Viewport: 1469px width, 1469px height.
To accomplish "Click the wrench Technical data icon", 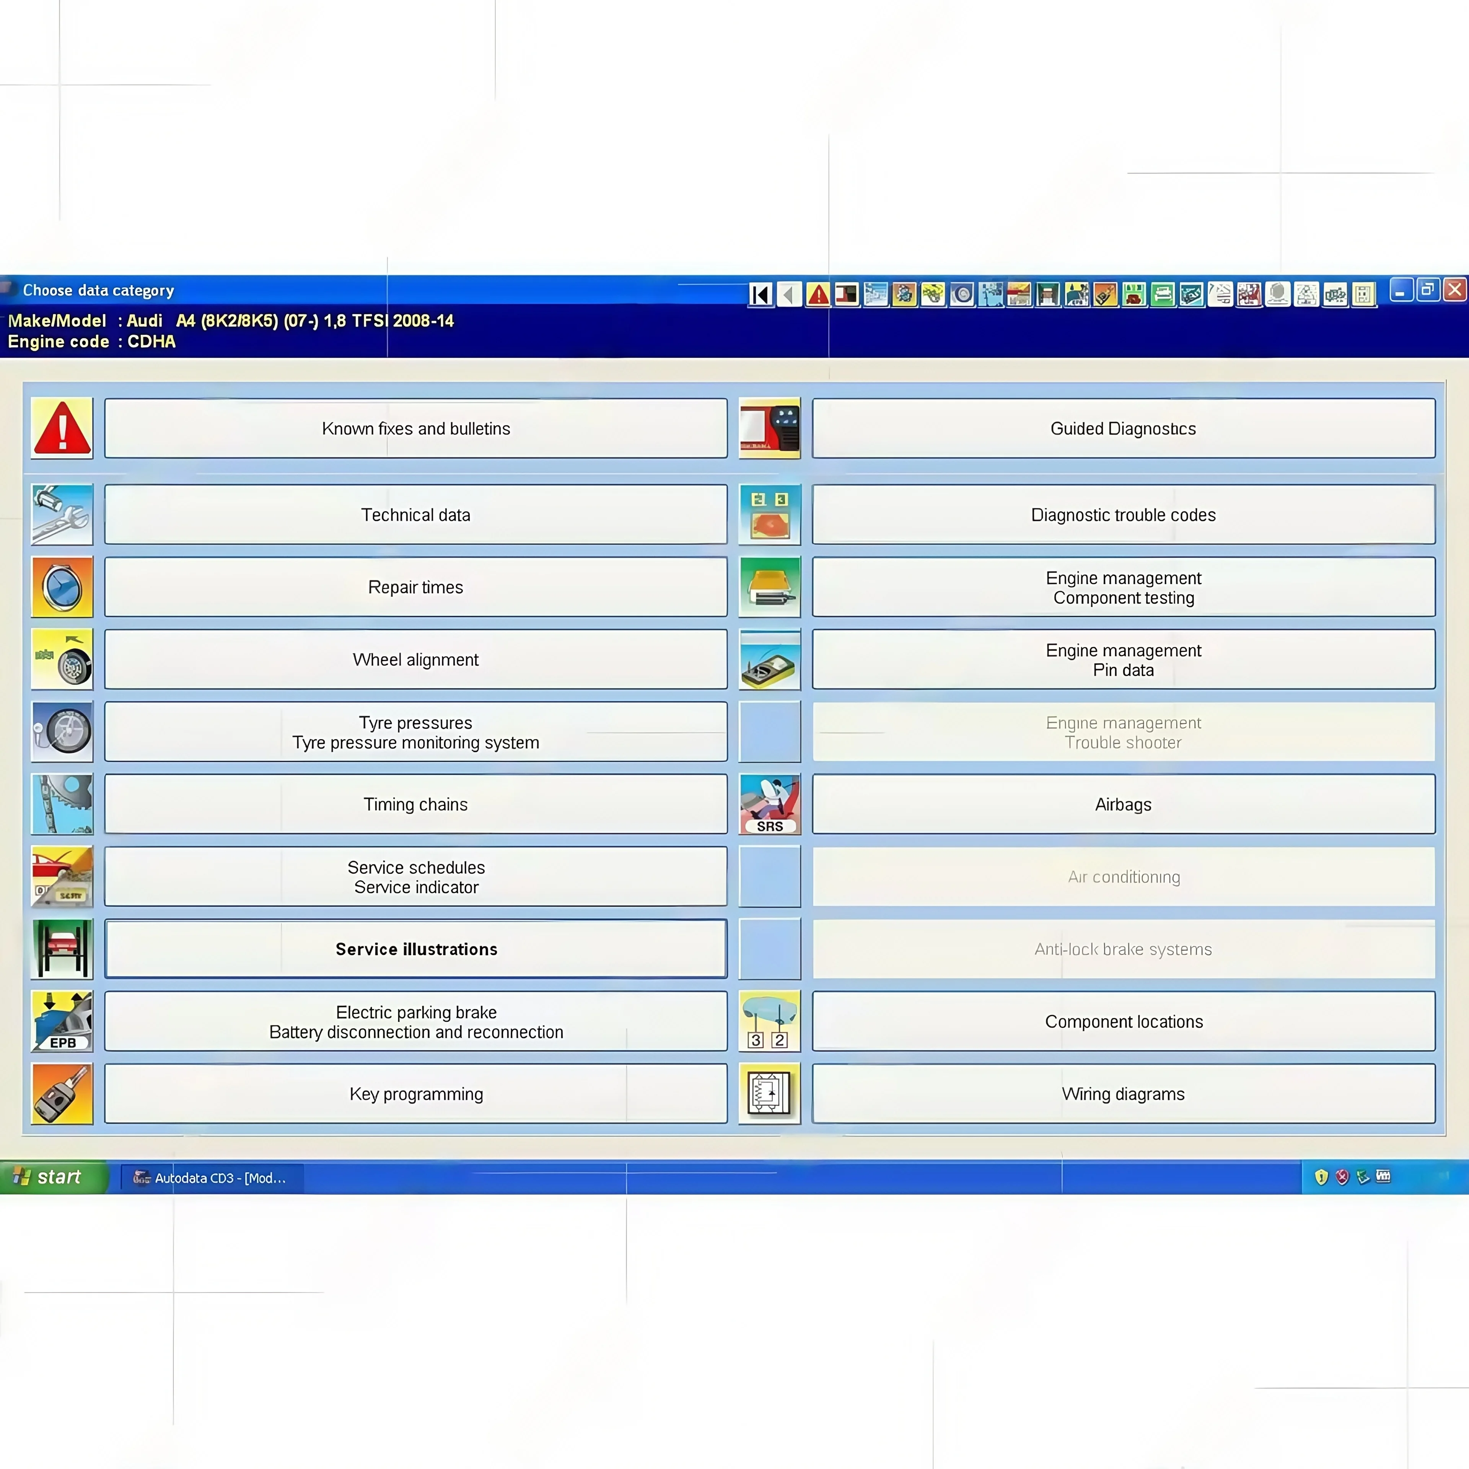I will click(62, 515).
